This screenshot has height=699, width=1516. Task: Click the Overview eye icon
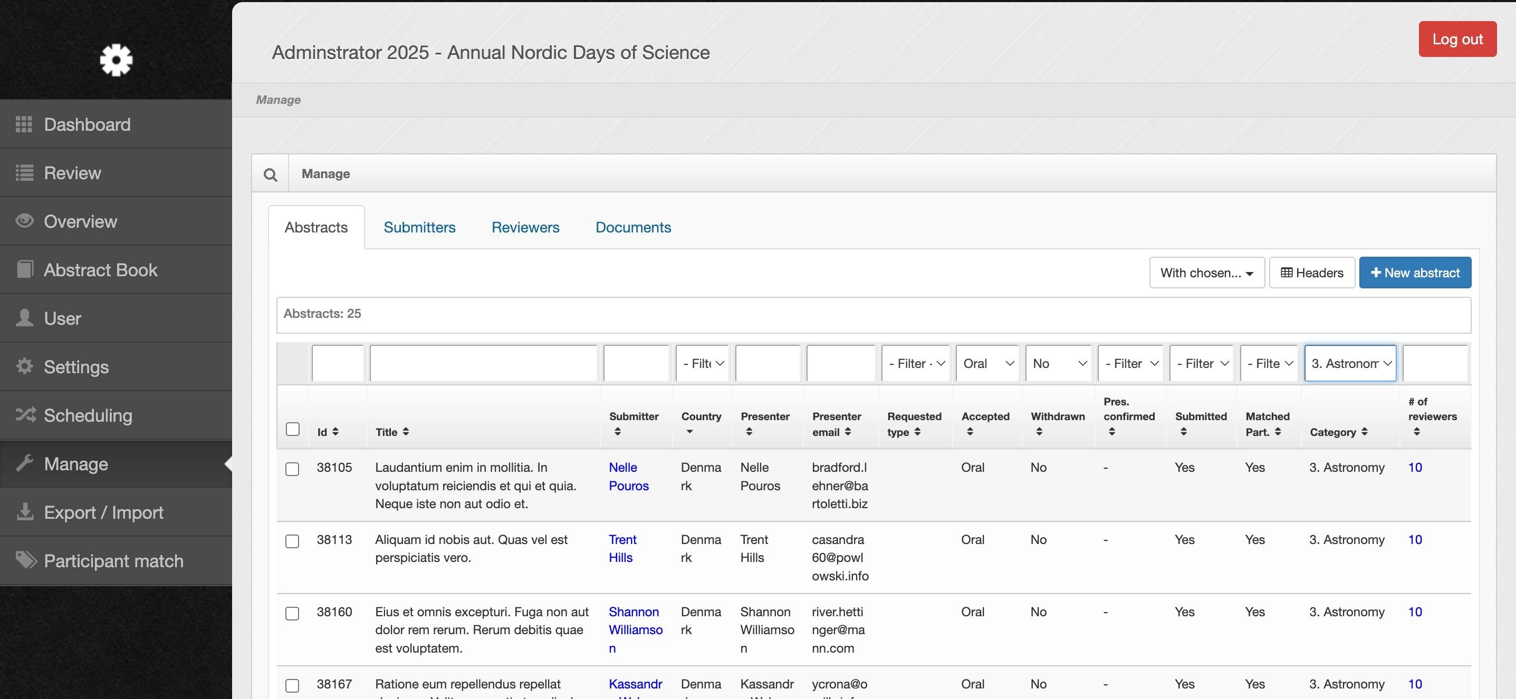pos(24,221)
